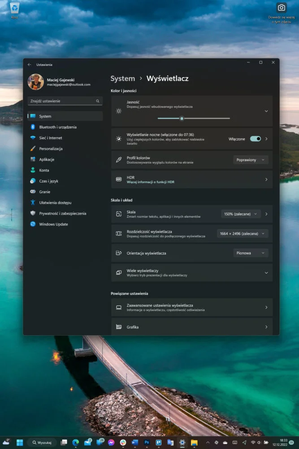Open the Rozdzielczość wyświetlacza dropdown

(x=243, y=233)
